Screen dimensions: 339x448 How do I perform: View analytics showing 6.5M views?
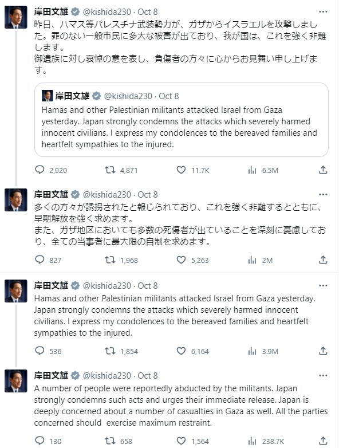[x=252, y=170]
